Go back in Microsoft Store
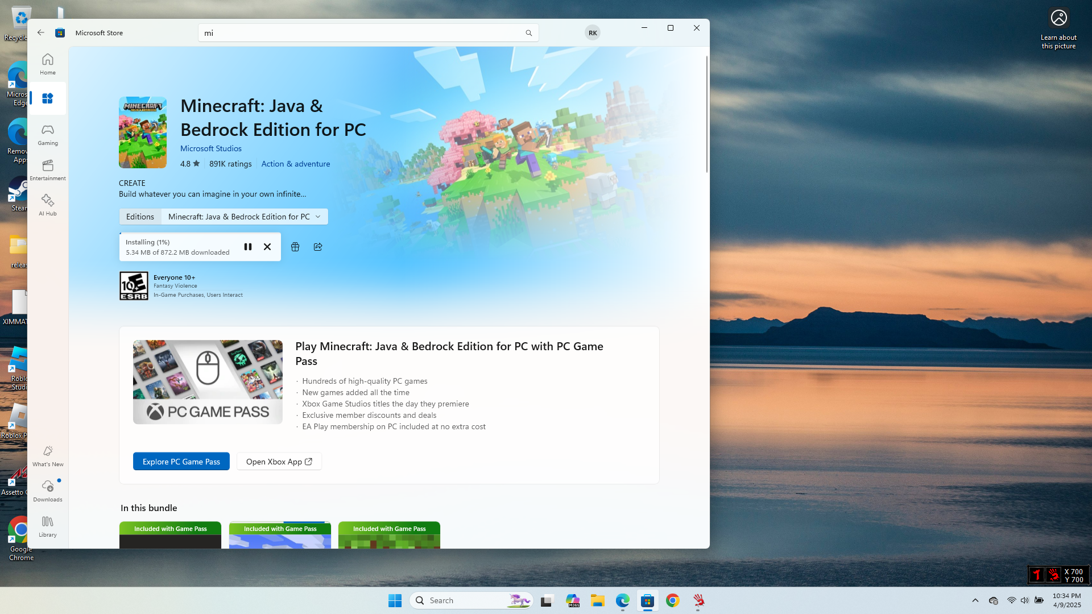Screen dimensions: 1092x614 coord(41,32)
